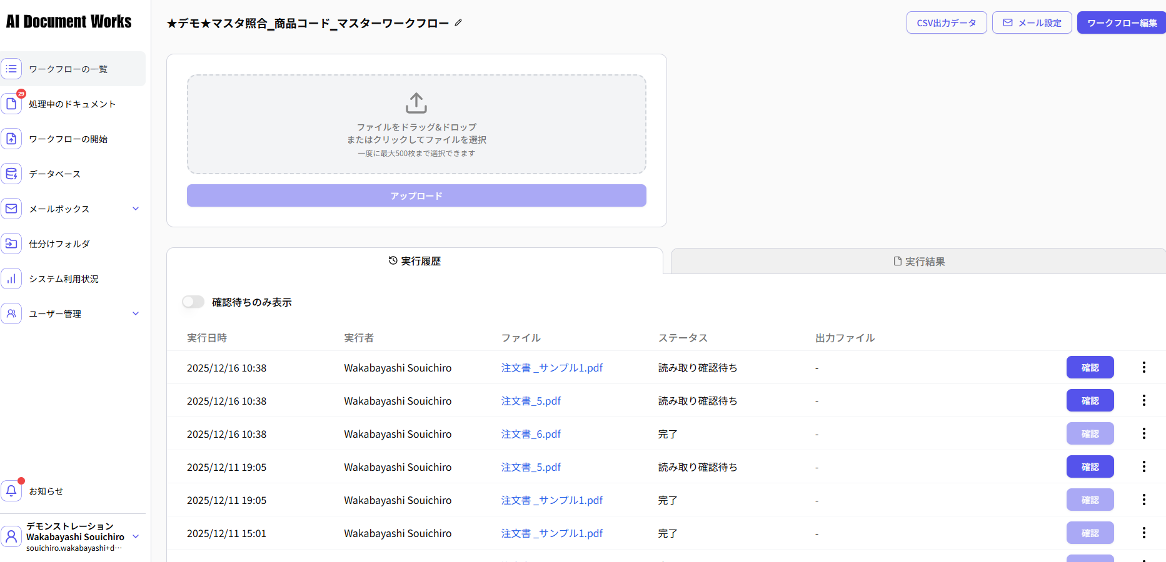Click the pencil icon to edit workflow title
Image resolution: width=1166 pixels, height=562 pixels.
point(458,22)
